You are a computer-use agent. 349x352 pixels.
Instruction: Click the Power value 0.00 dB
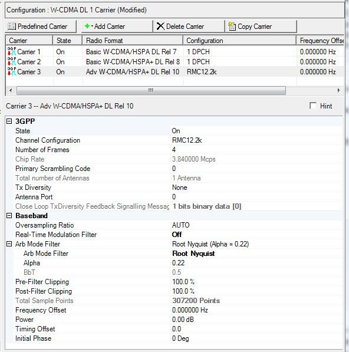tap(183, 320)
